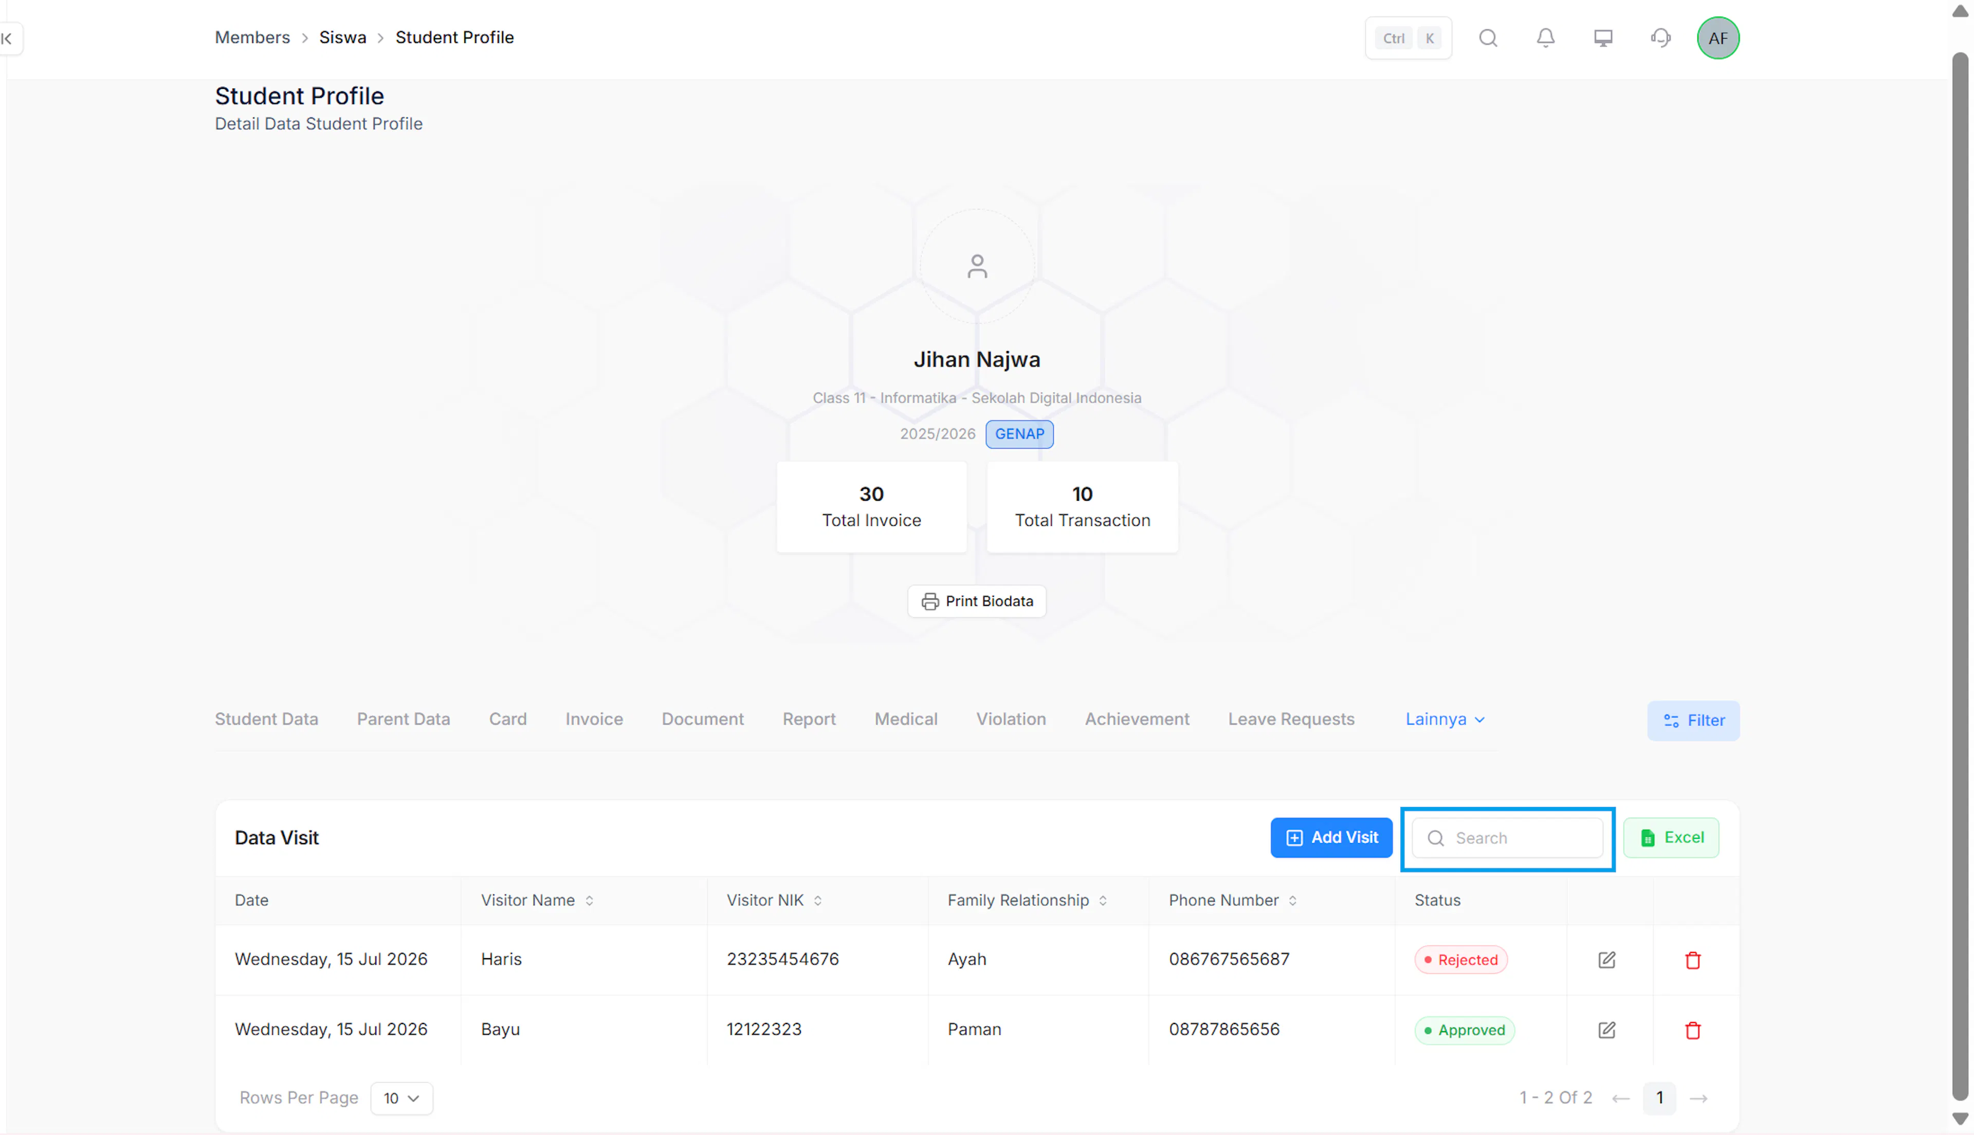Click the Print Biodata button

pos(977,601)
